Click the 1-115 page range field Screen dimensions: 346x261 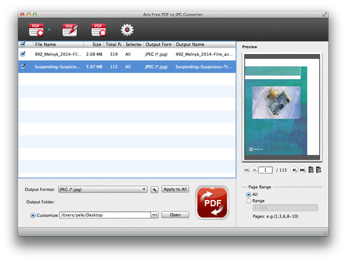[285, 208]
